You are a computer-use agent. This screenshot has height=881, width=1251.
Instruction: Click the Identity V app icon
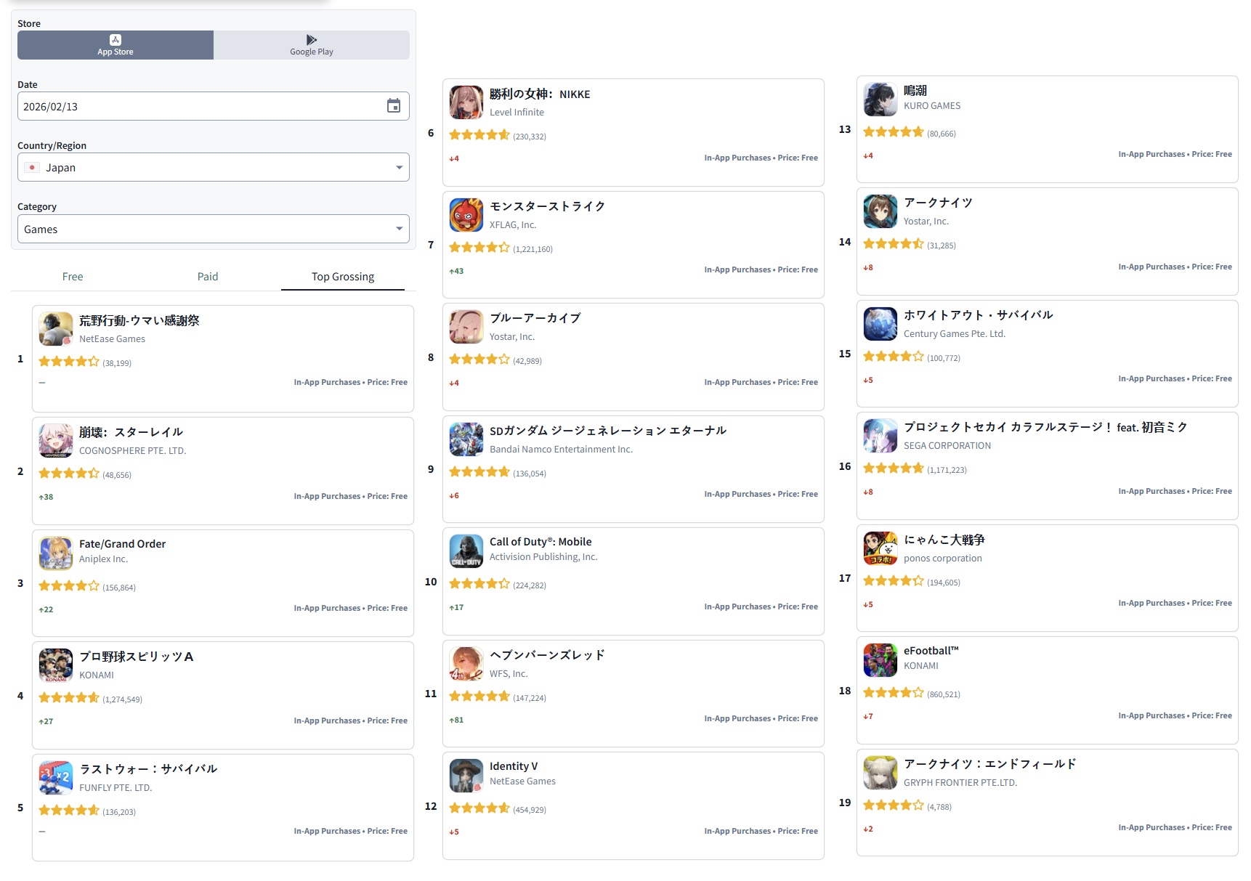(x=466, y=776)
